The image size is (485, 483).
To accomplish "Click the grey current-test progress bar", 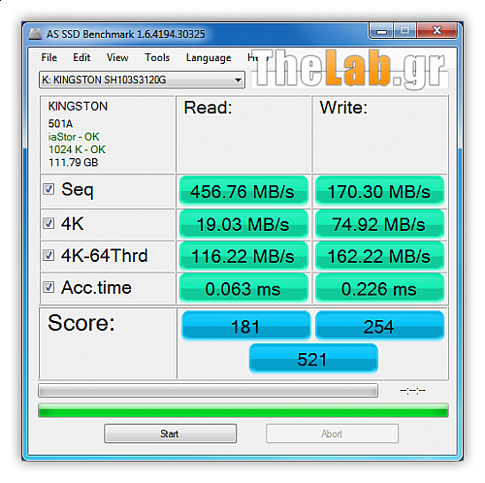I will [x=208, y=390].
